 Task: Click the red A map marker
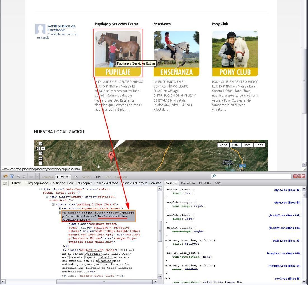(x=111, y=156)
